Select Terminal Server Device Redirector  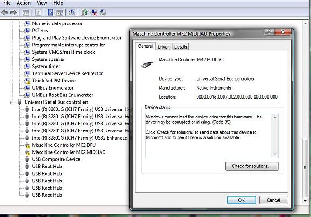pos(68,73)
